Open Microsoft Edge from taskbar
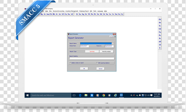Viewport: 186px width, 112px height. pyautogui.click(x=80, y=95)
